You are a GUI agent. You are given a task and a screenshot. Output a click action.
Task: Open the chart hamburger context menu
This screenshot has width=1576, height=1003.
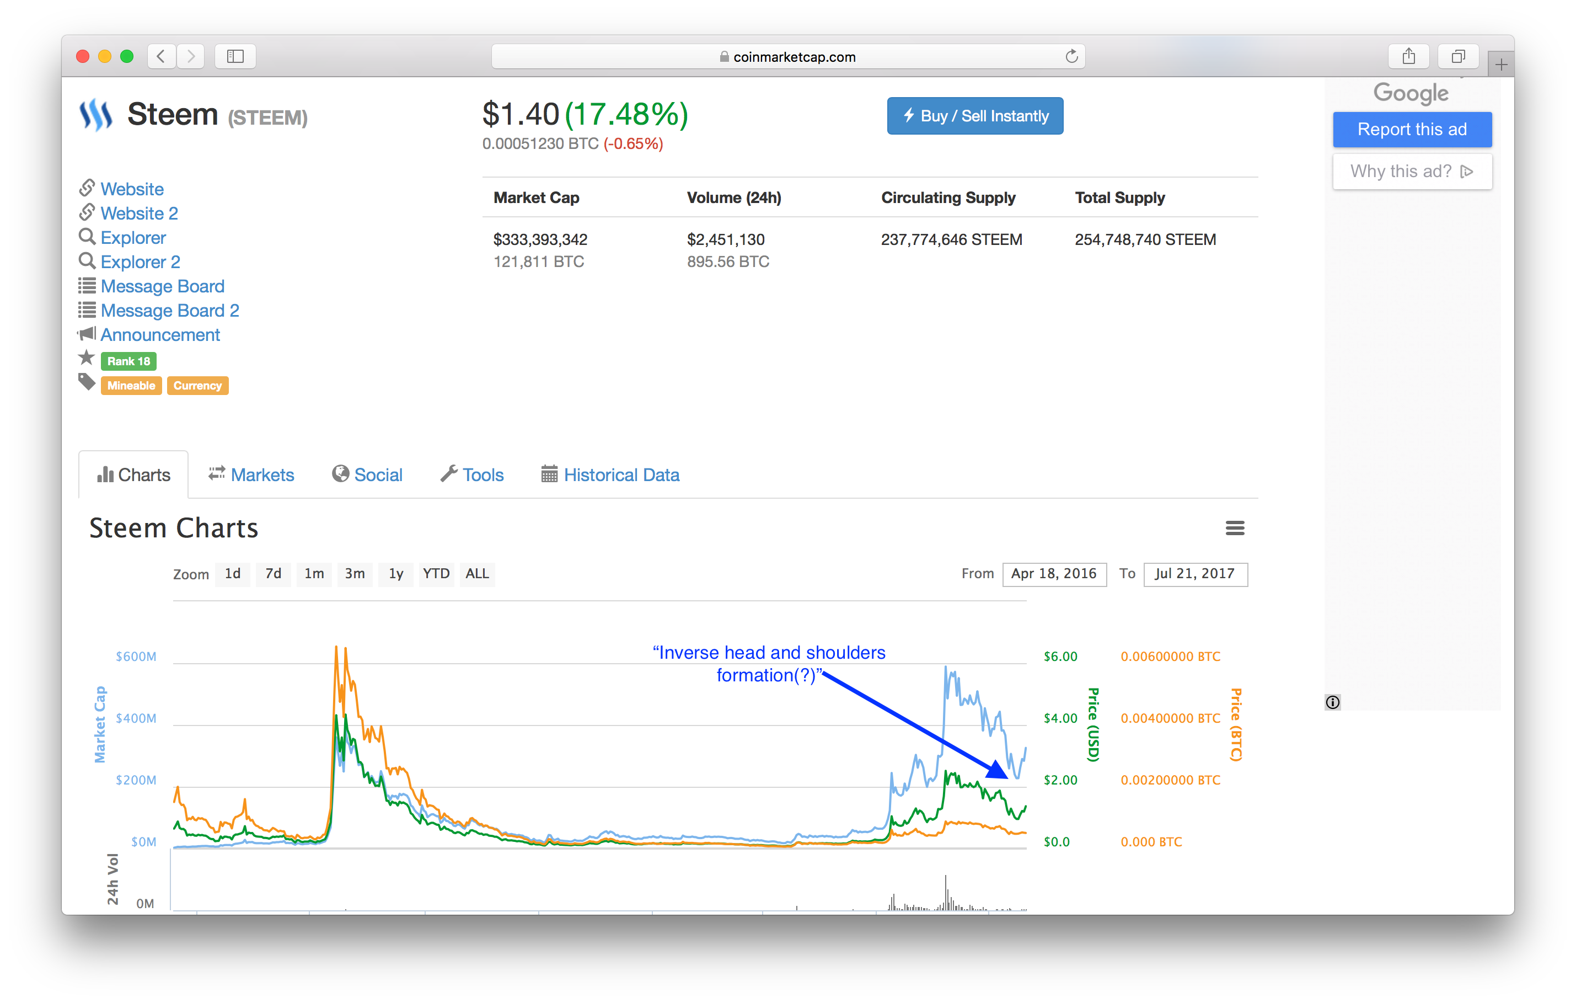(1235, 527)
